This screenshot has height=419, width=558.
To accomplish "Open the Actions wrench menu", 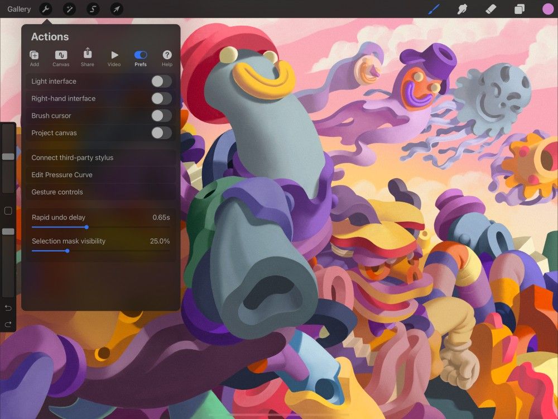I will pyautogui.click(x=45, y=9).
